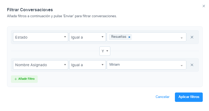Screen dimensions: 209x111
Task: Click the Resueltas tag label
Action: 119,37
